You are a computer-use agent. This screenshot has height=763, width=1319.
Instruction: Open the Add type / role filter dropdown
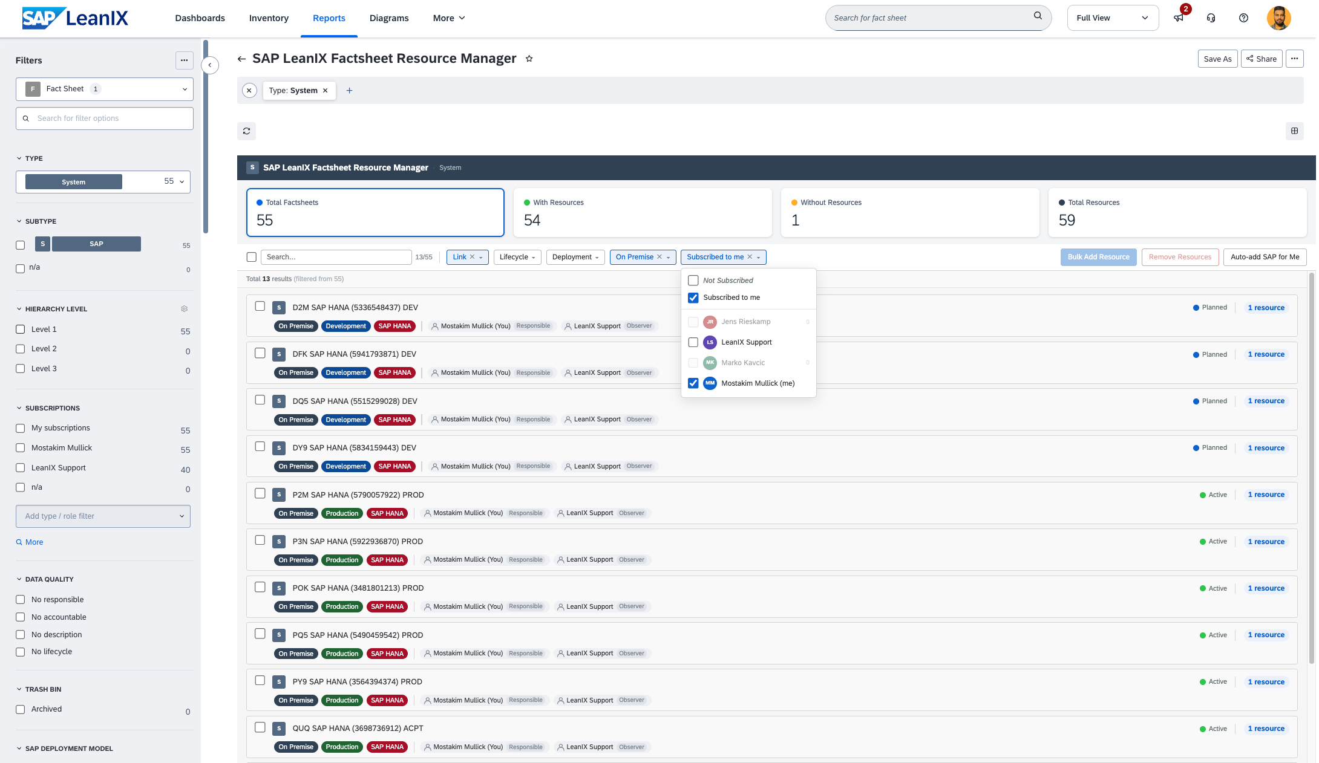tap(103, 516)
